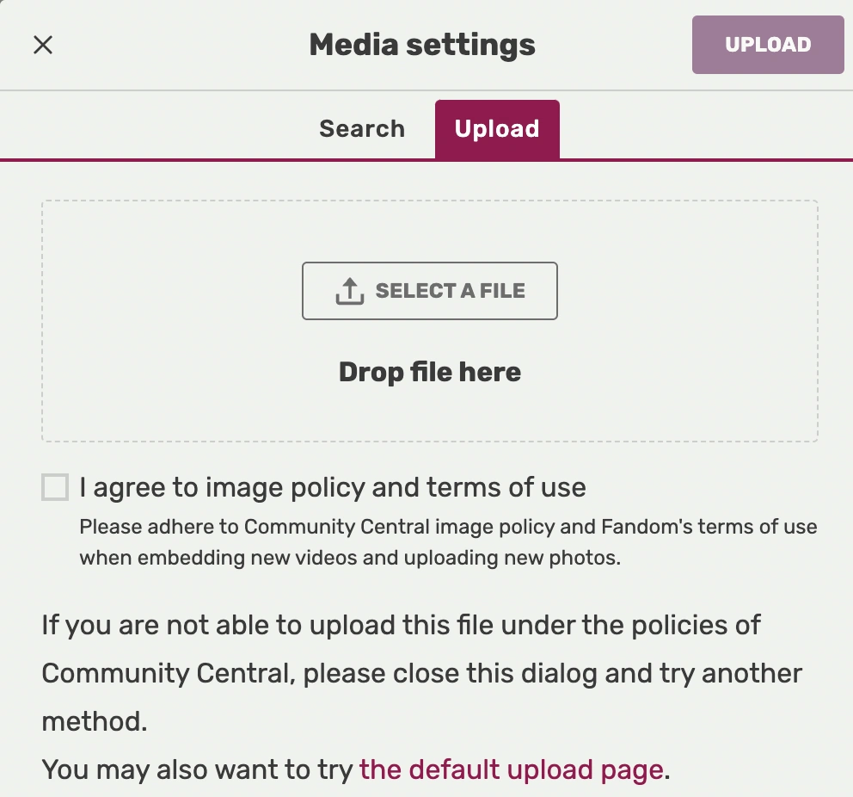Click the upload arrow icon beside Select a File

(350, 292)
